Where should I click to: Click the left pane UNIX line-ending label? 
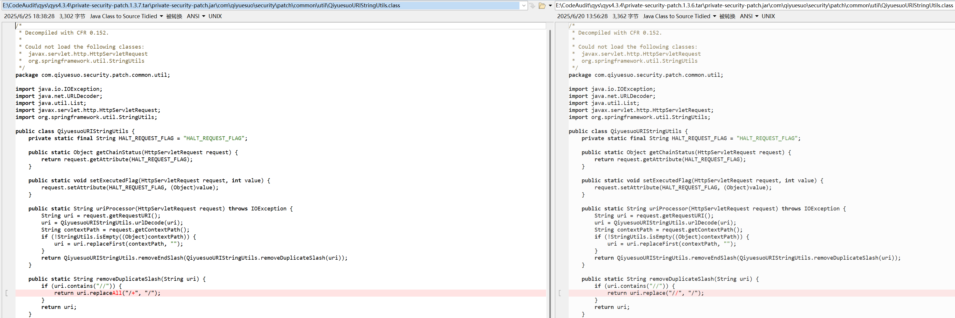(215, 16)
